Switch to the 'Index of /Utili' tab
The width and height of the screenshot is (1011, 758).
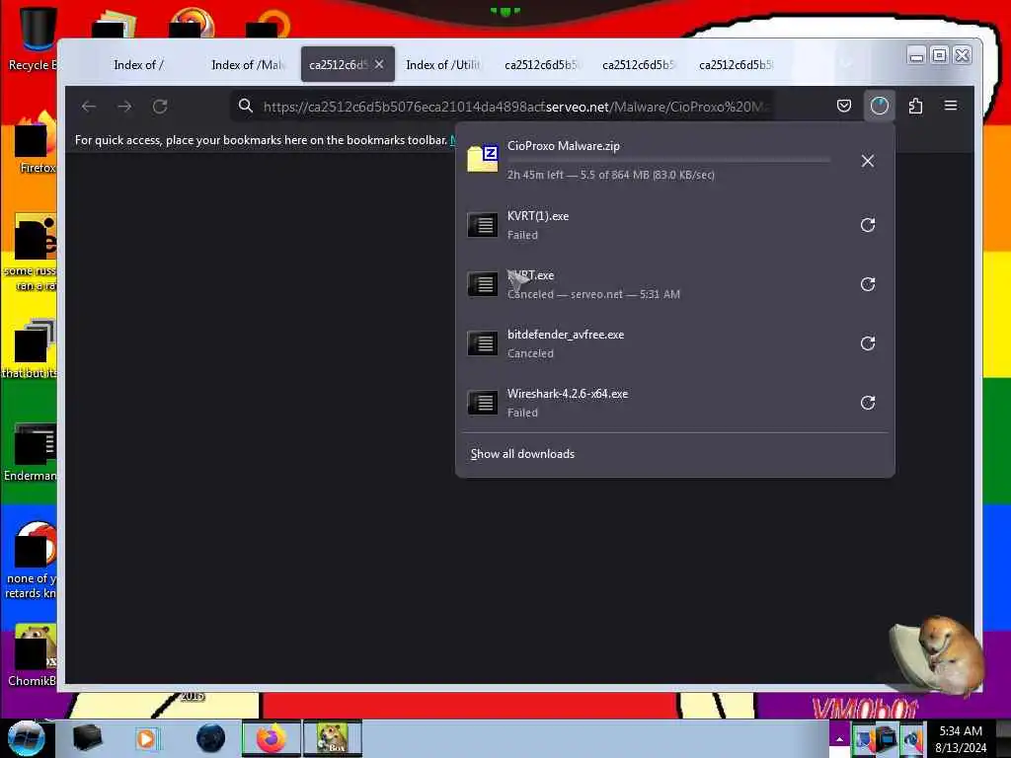coord(443,64)
